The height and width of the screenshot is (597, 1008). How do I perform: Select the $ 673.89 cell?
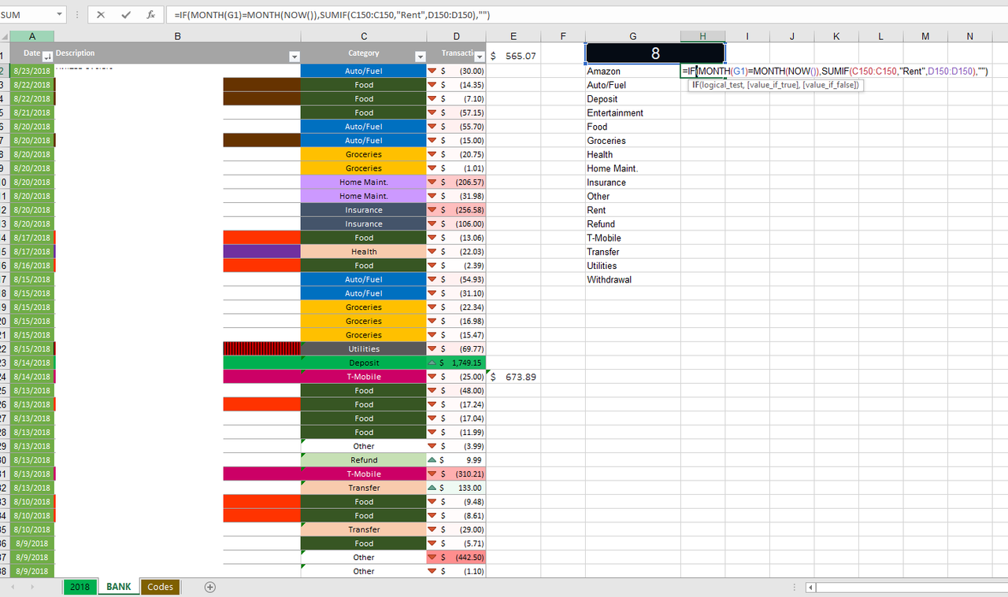click(x=513, y=377)
